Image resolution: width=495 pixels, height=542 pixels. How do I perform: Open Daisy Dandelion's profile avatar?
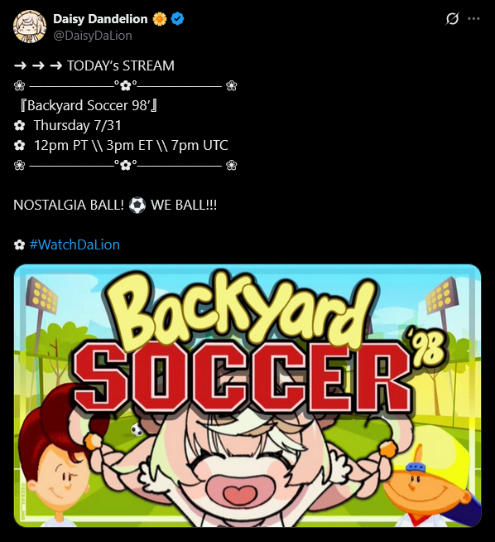(x=30, y=27)
